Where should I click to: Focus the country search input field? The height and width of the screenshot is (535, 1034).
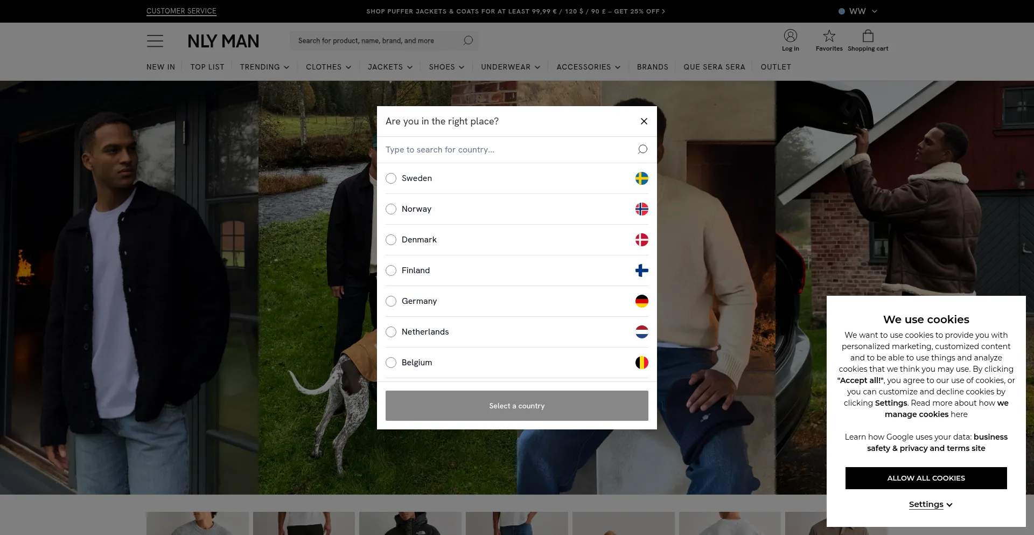(506, 150)
